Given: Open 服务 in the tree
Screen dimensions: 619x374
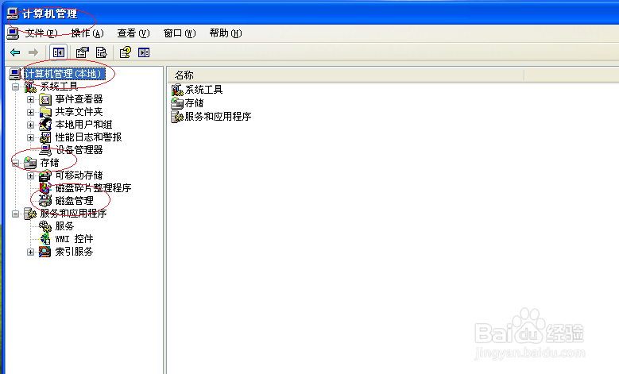Looking at the screenshot, I should [64, 226].
